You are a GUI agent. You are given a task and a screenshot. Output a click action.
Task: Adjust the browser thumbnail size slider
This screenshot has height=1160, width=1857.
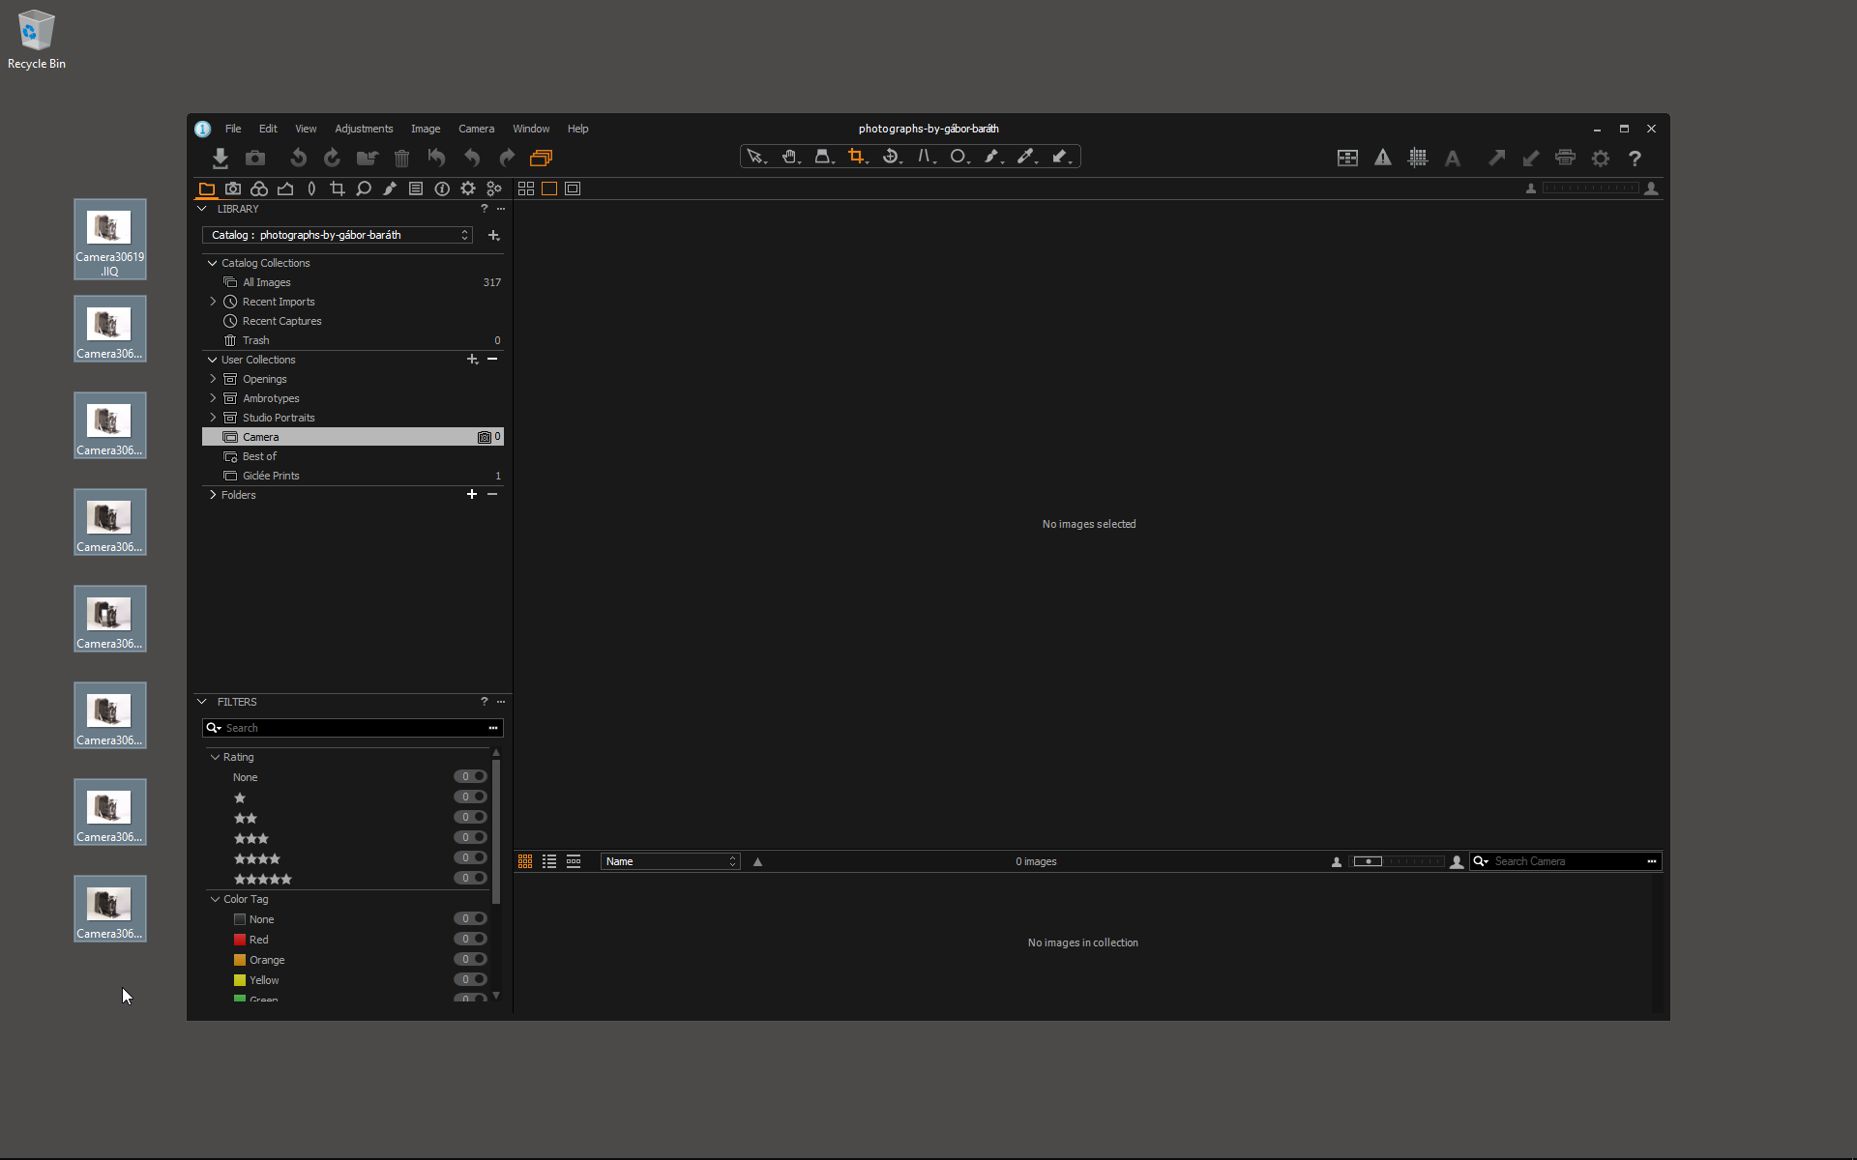(1398, 861)
